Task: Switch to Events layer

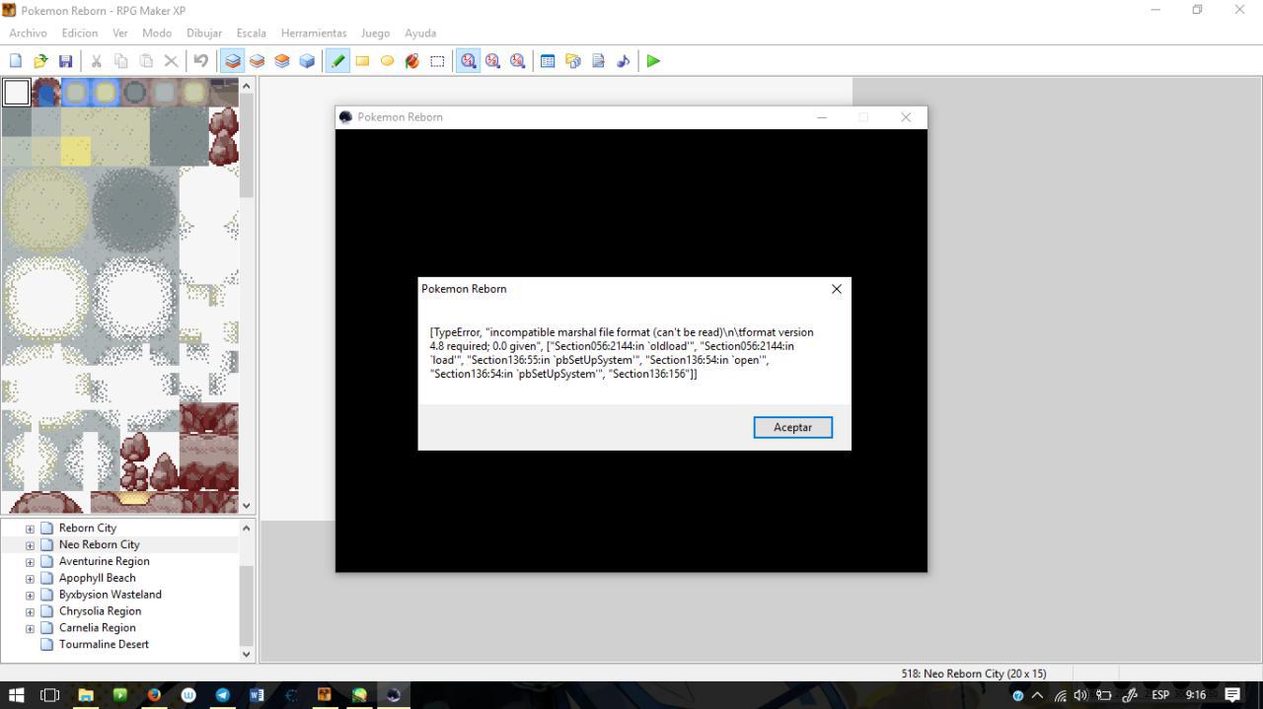Action: coord(307,61)
